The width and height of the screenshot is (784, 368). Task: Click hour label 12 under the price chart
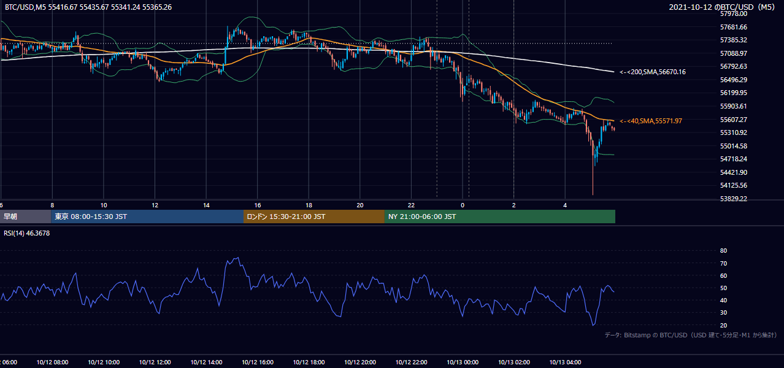point(155,205)
